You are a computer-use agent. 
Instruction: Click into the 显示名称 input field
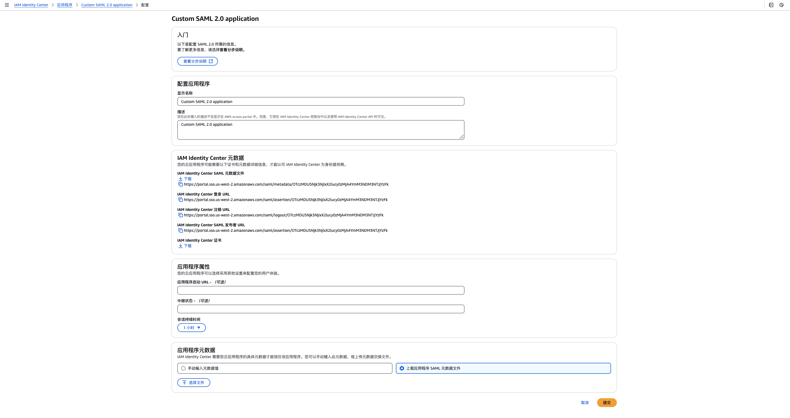pos(321,101)
